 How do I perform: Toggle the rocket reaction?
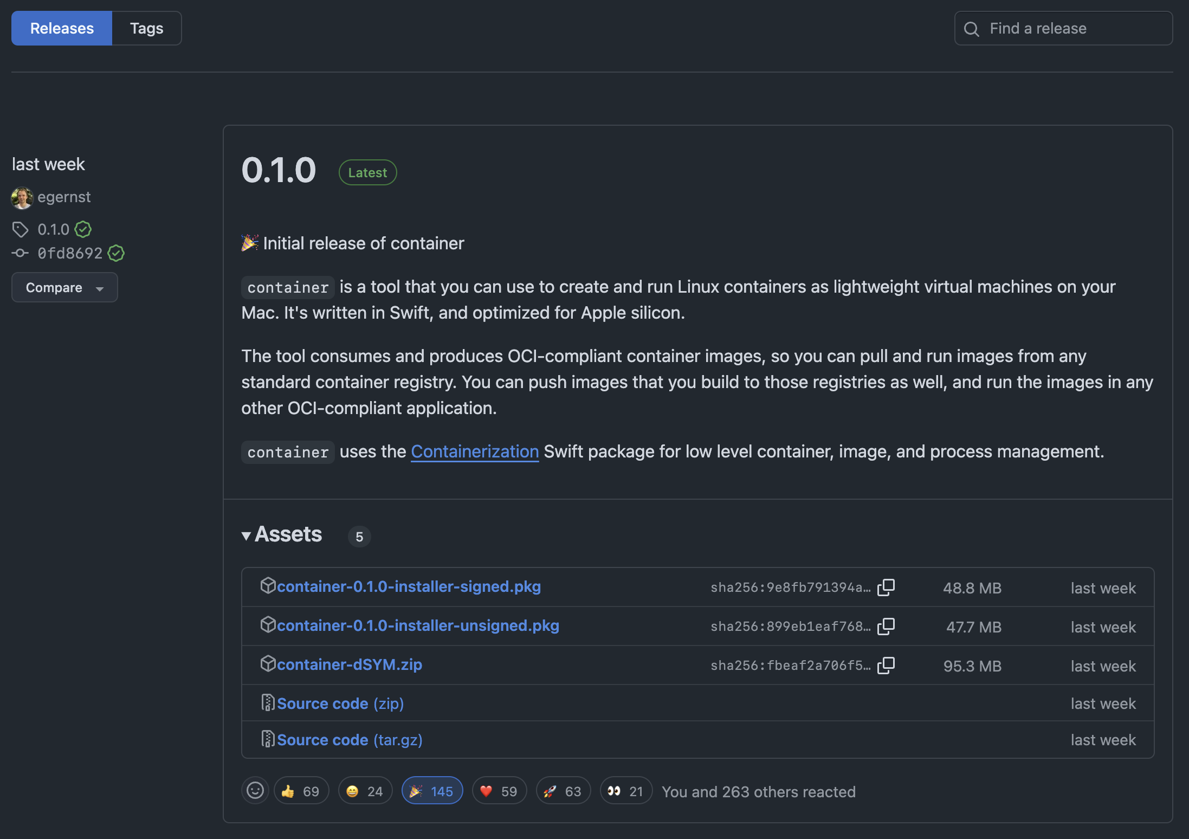563,791
